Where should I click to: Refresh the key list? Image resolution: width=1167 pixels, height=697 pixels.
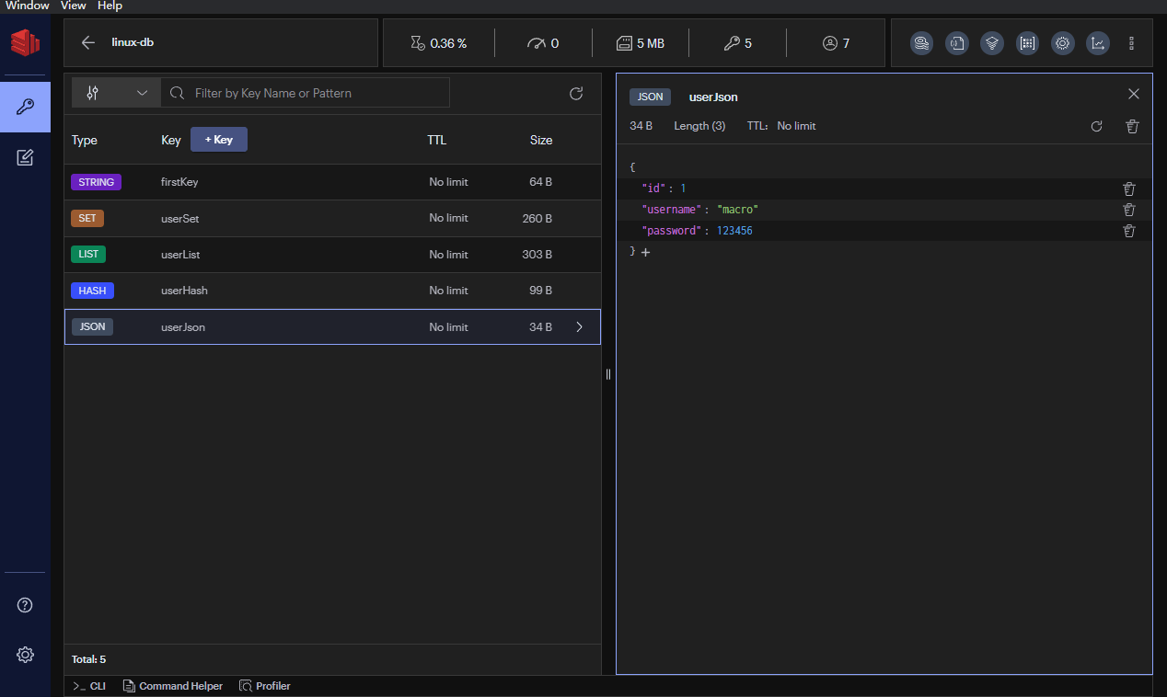pyautogui.click(x=576, y=93)
